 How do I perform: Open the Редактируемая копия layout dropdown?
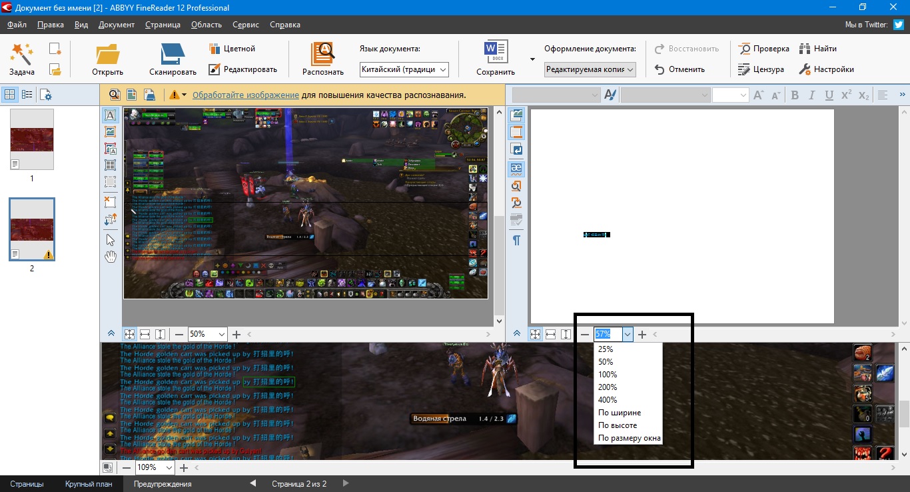point(630,69)
